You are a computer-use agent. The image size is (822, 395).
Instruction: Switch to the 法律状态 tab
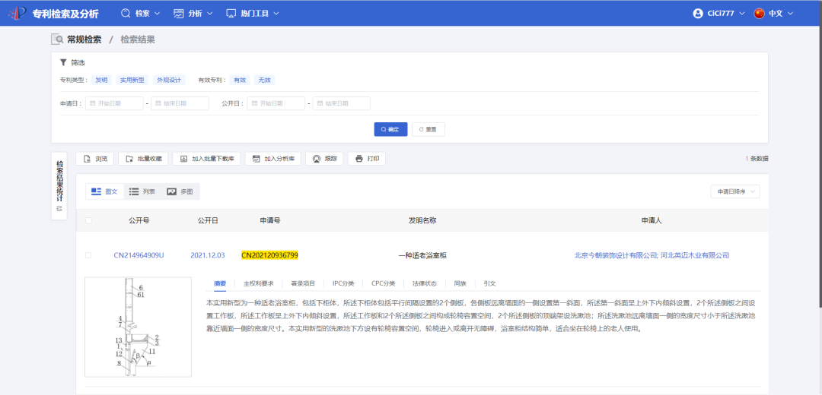click(424, 283)
